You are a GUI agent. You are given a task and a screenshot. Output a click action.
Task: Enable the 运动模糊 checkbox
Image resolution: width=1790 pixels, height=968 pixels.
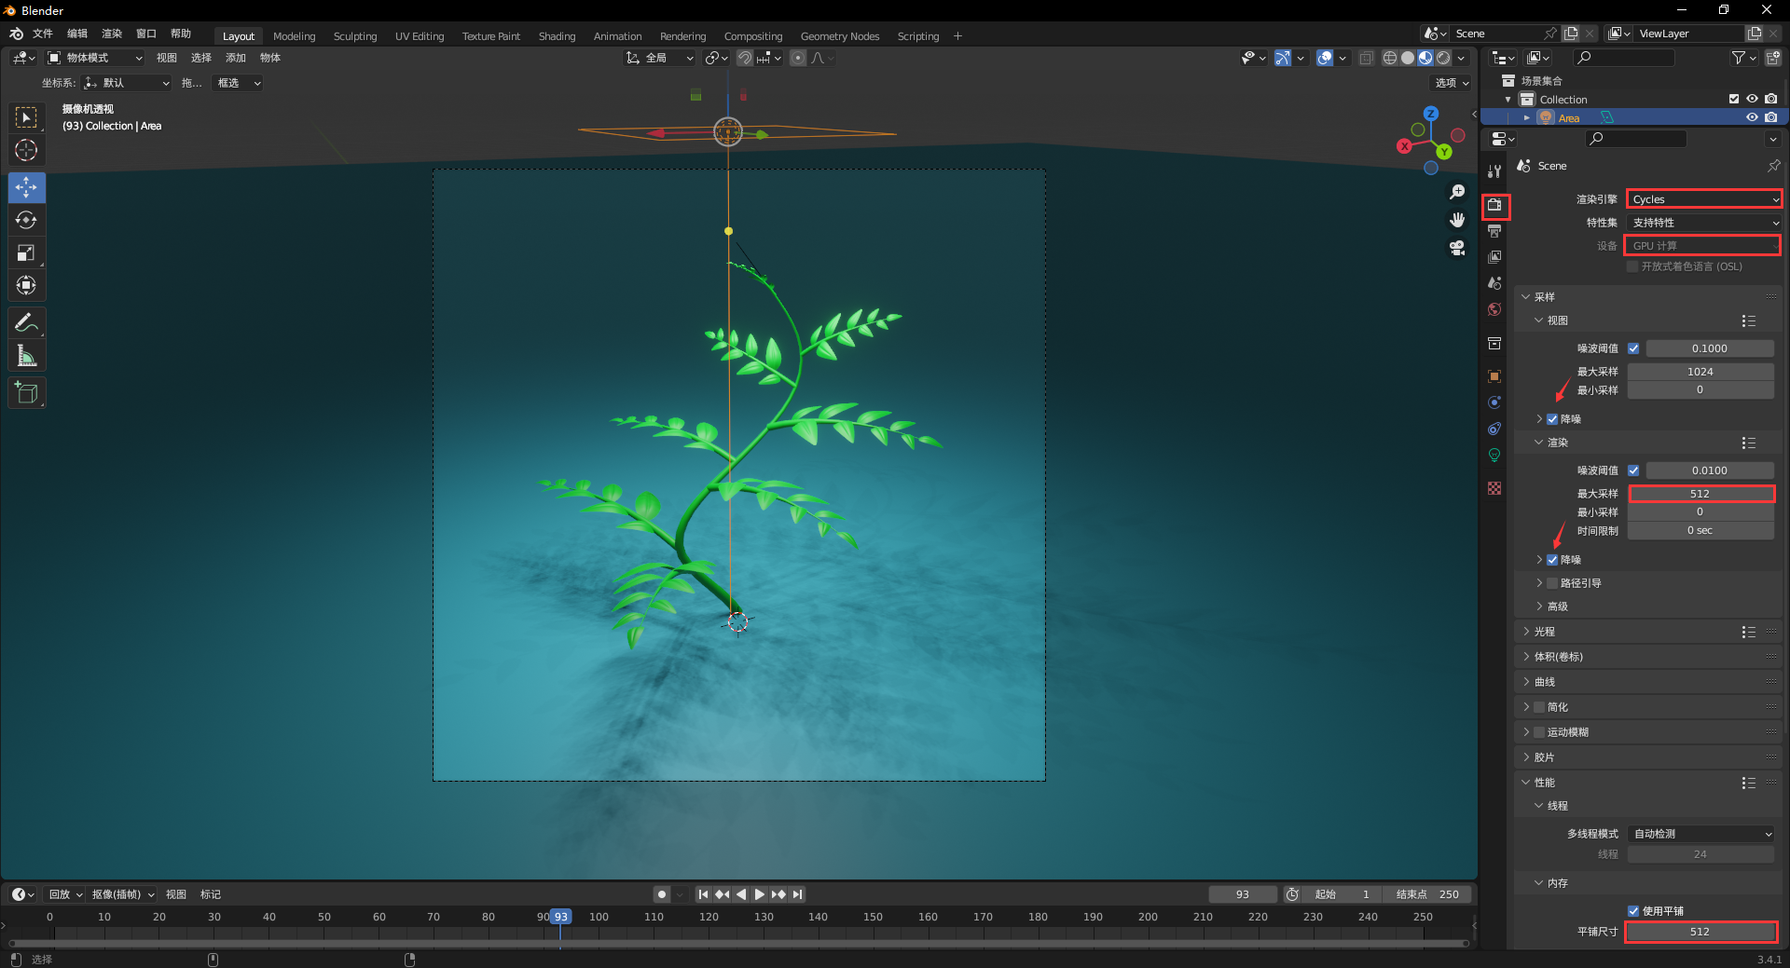pyautogui.click(x=1539, y=732)
